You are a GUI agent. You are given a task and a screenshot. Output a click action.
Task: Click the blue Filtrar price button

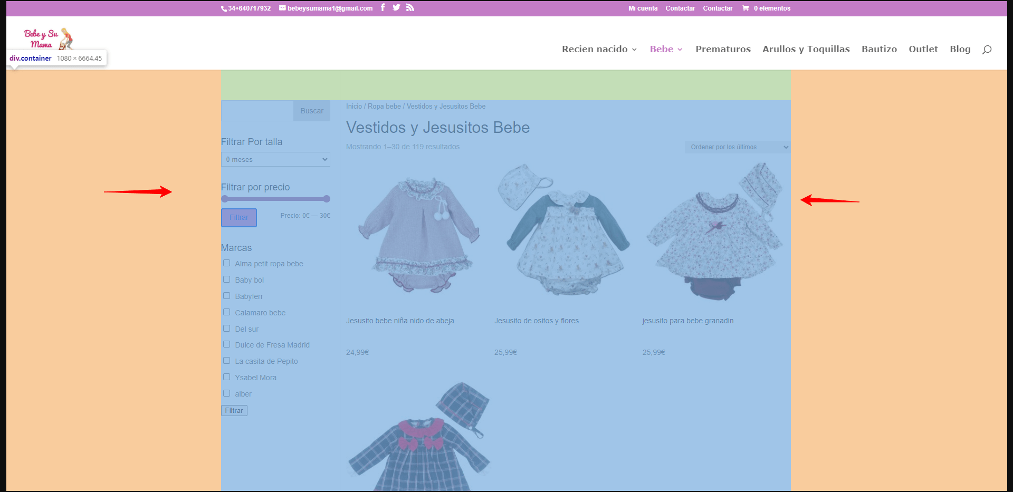coord(239,218)
